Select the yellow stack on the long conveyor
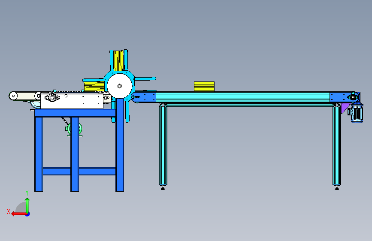The width and height of the screenshot is (372, 241). [x=204, y=87]
